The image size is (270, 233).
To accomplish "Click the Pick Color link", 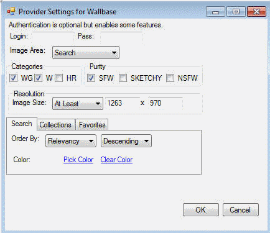I will click(x=78, y=160).
